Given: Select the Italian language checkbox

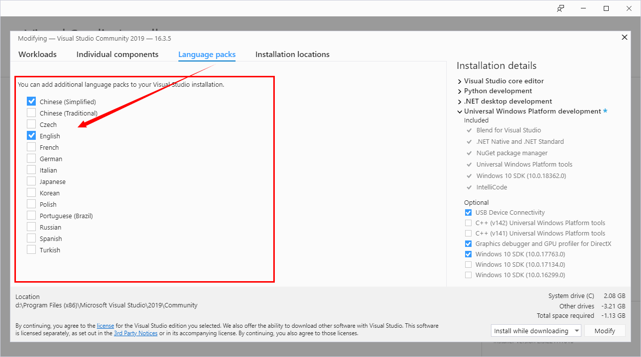Looking at the screenshot, I should click(x=31, y=170).
